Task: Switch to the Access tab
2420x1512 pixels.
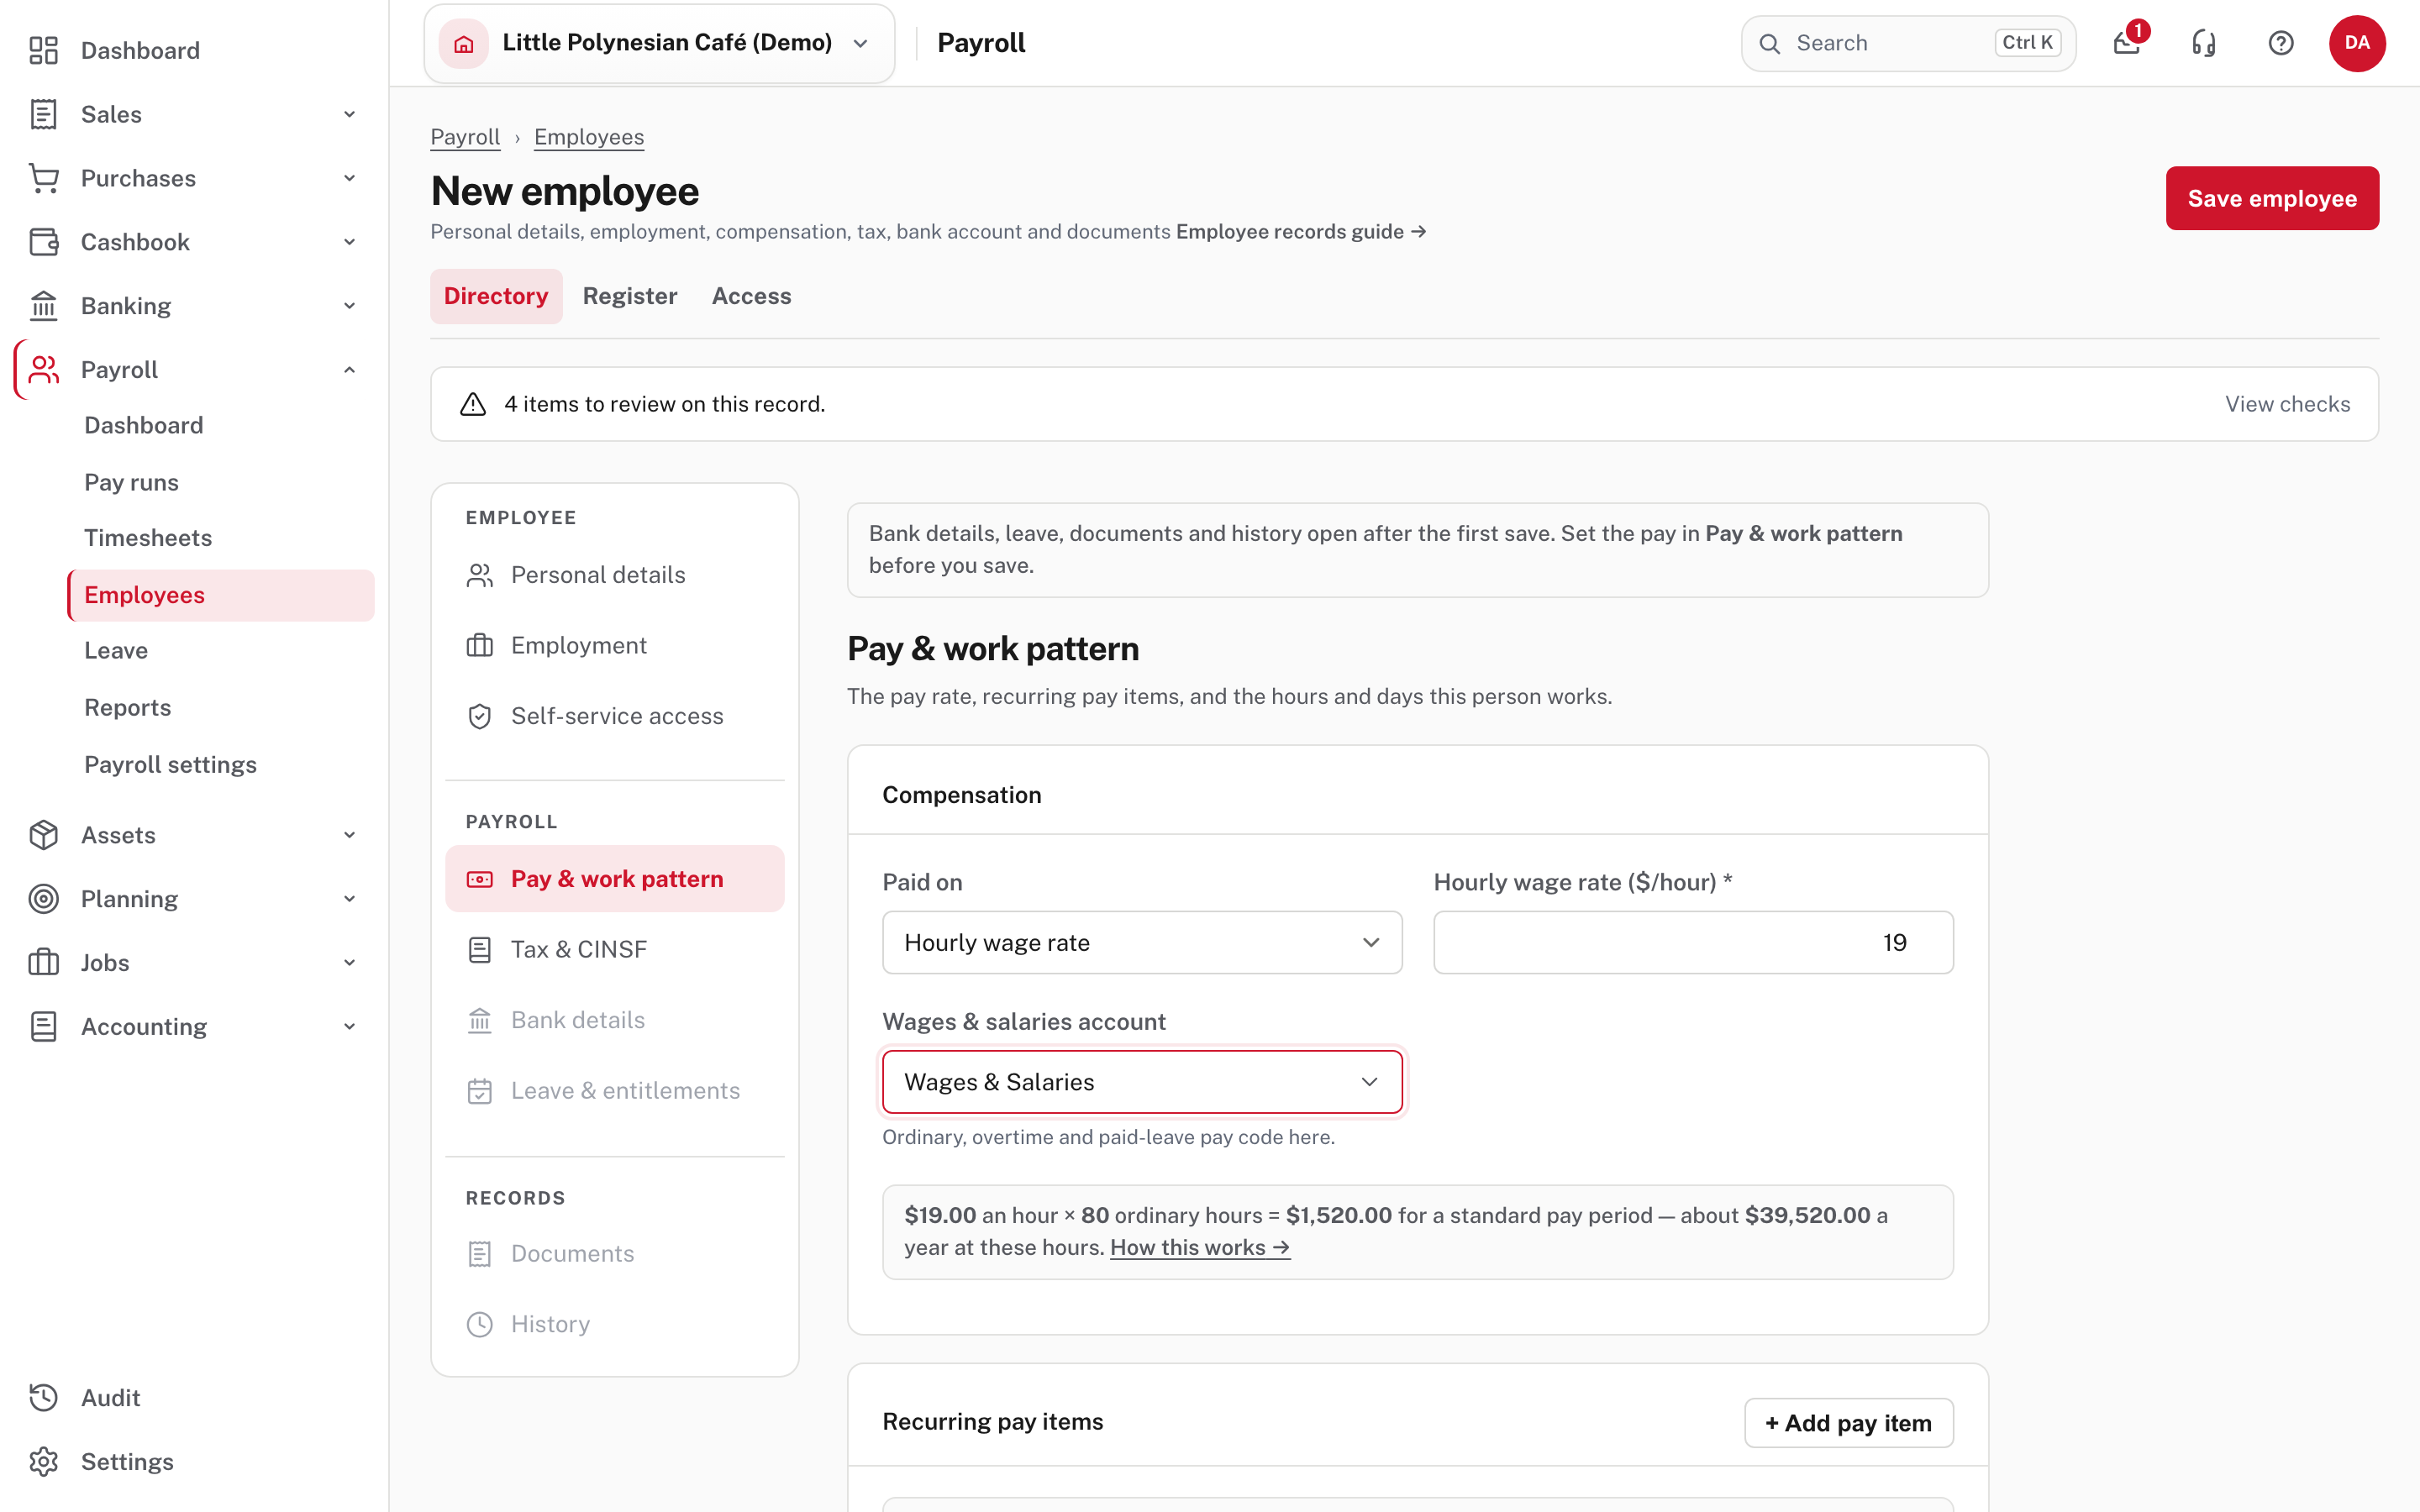Action: (x=751, y=296)
